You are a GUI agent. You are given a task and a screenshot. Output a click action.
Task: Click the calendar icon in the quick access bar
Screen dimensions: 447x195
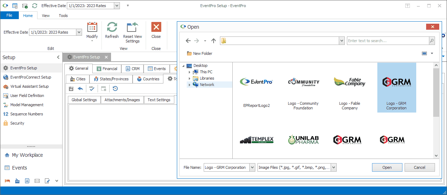pyautogui.click(x=15, y=6)
